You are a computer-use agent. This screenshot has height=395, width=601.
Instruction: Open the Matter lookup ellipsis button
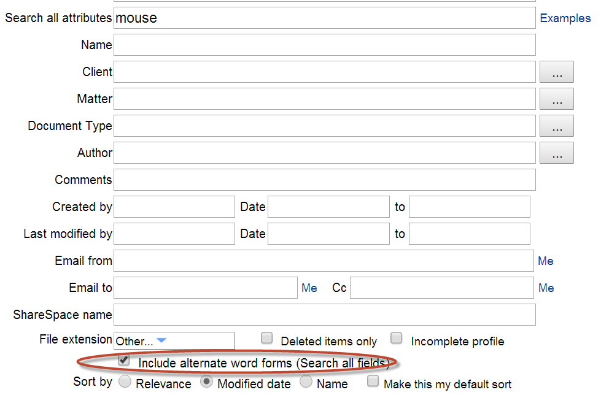557,99
